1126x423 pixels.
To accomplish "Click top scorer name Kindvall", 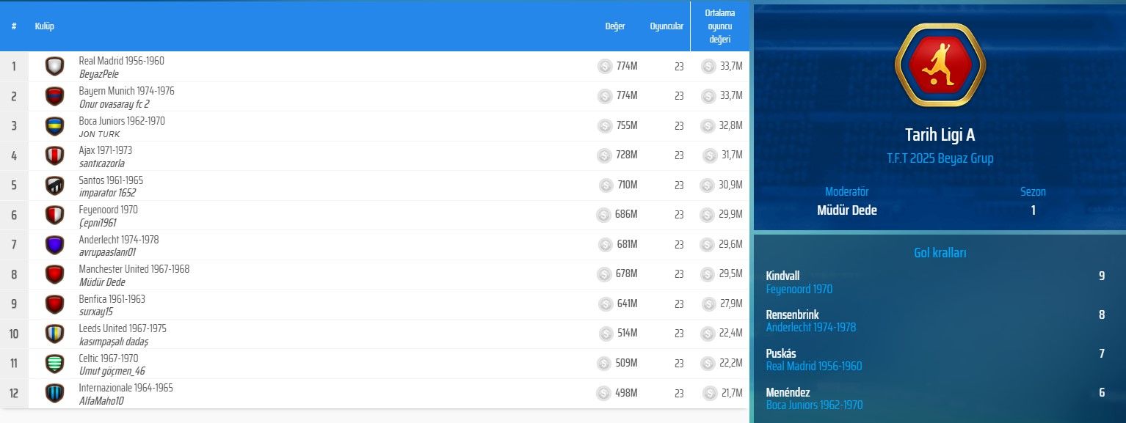I will tap(784, 276).
